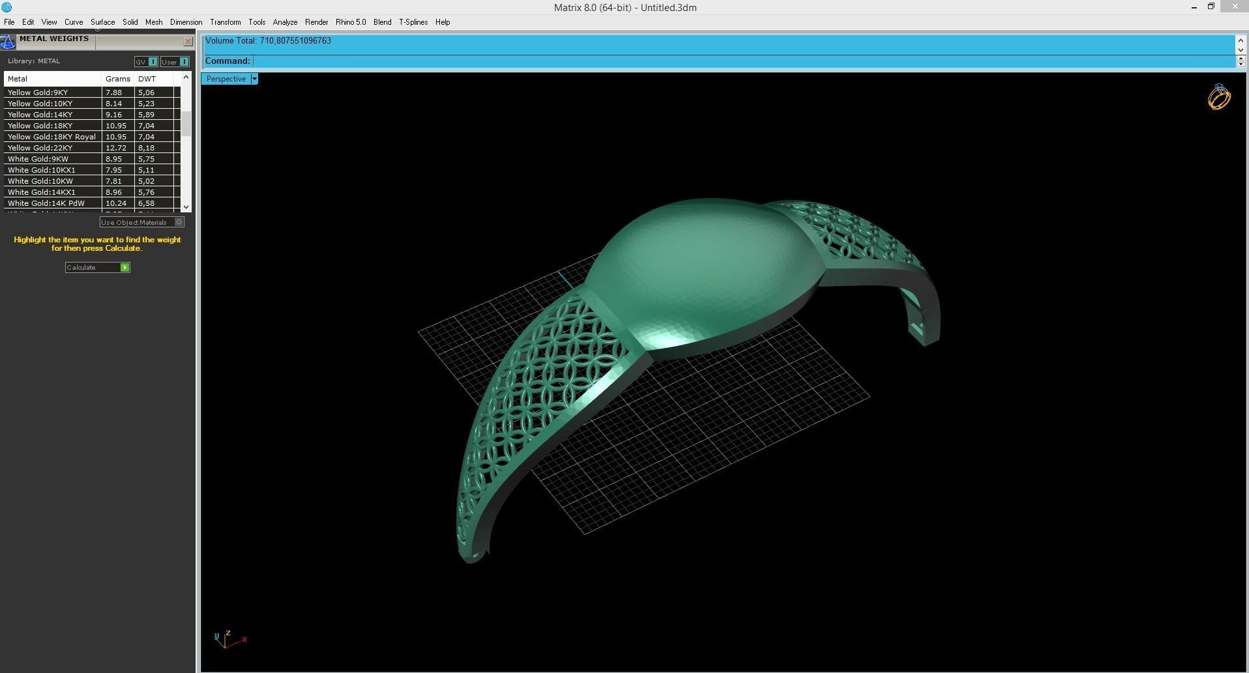Open the Solid menu
This screenshot has width=1249, height=673.
click(x=130, y=22)
